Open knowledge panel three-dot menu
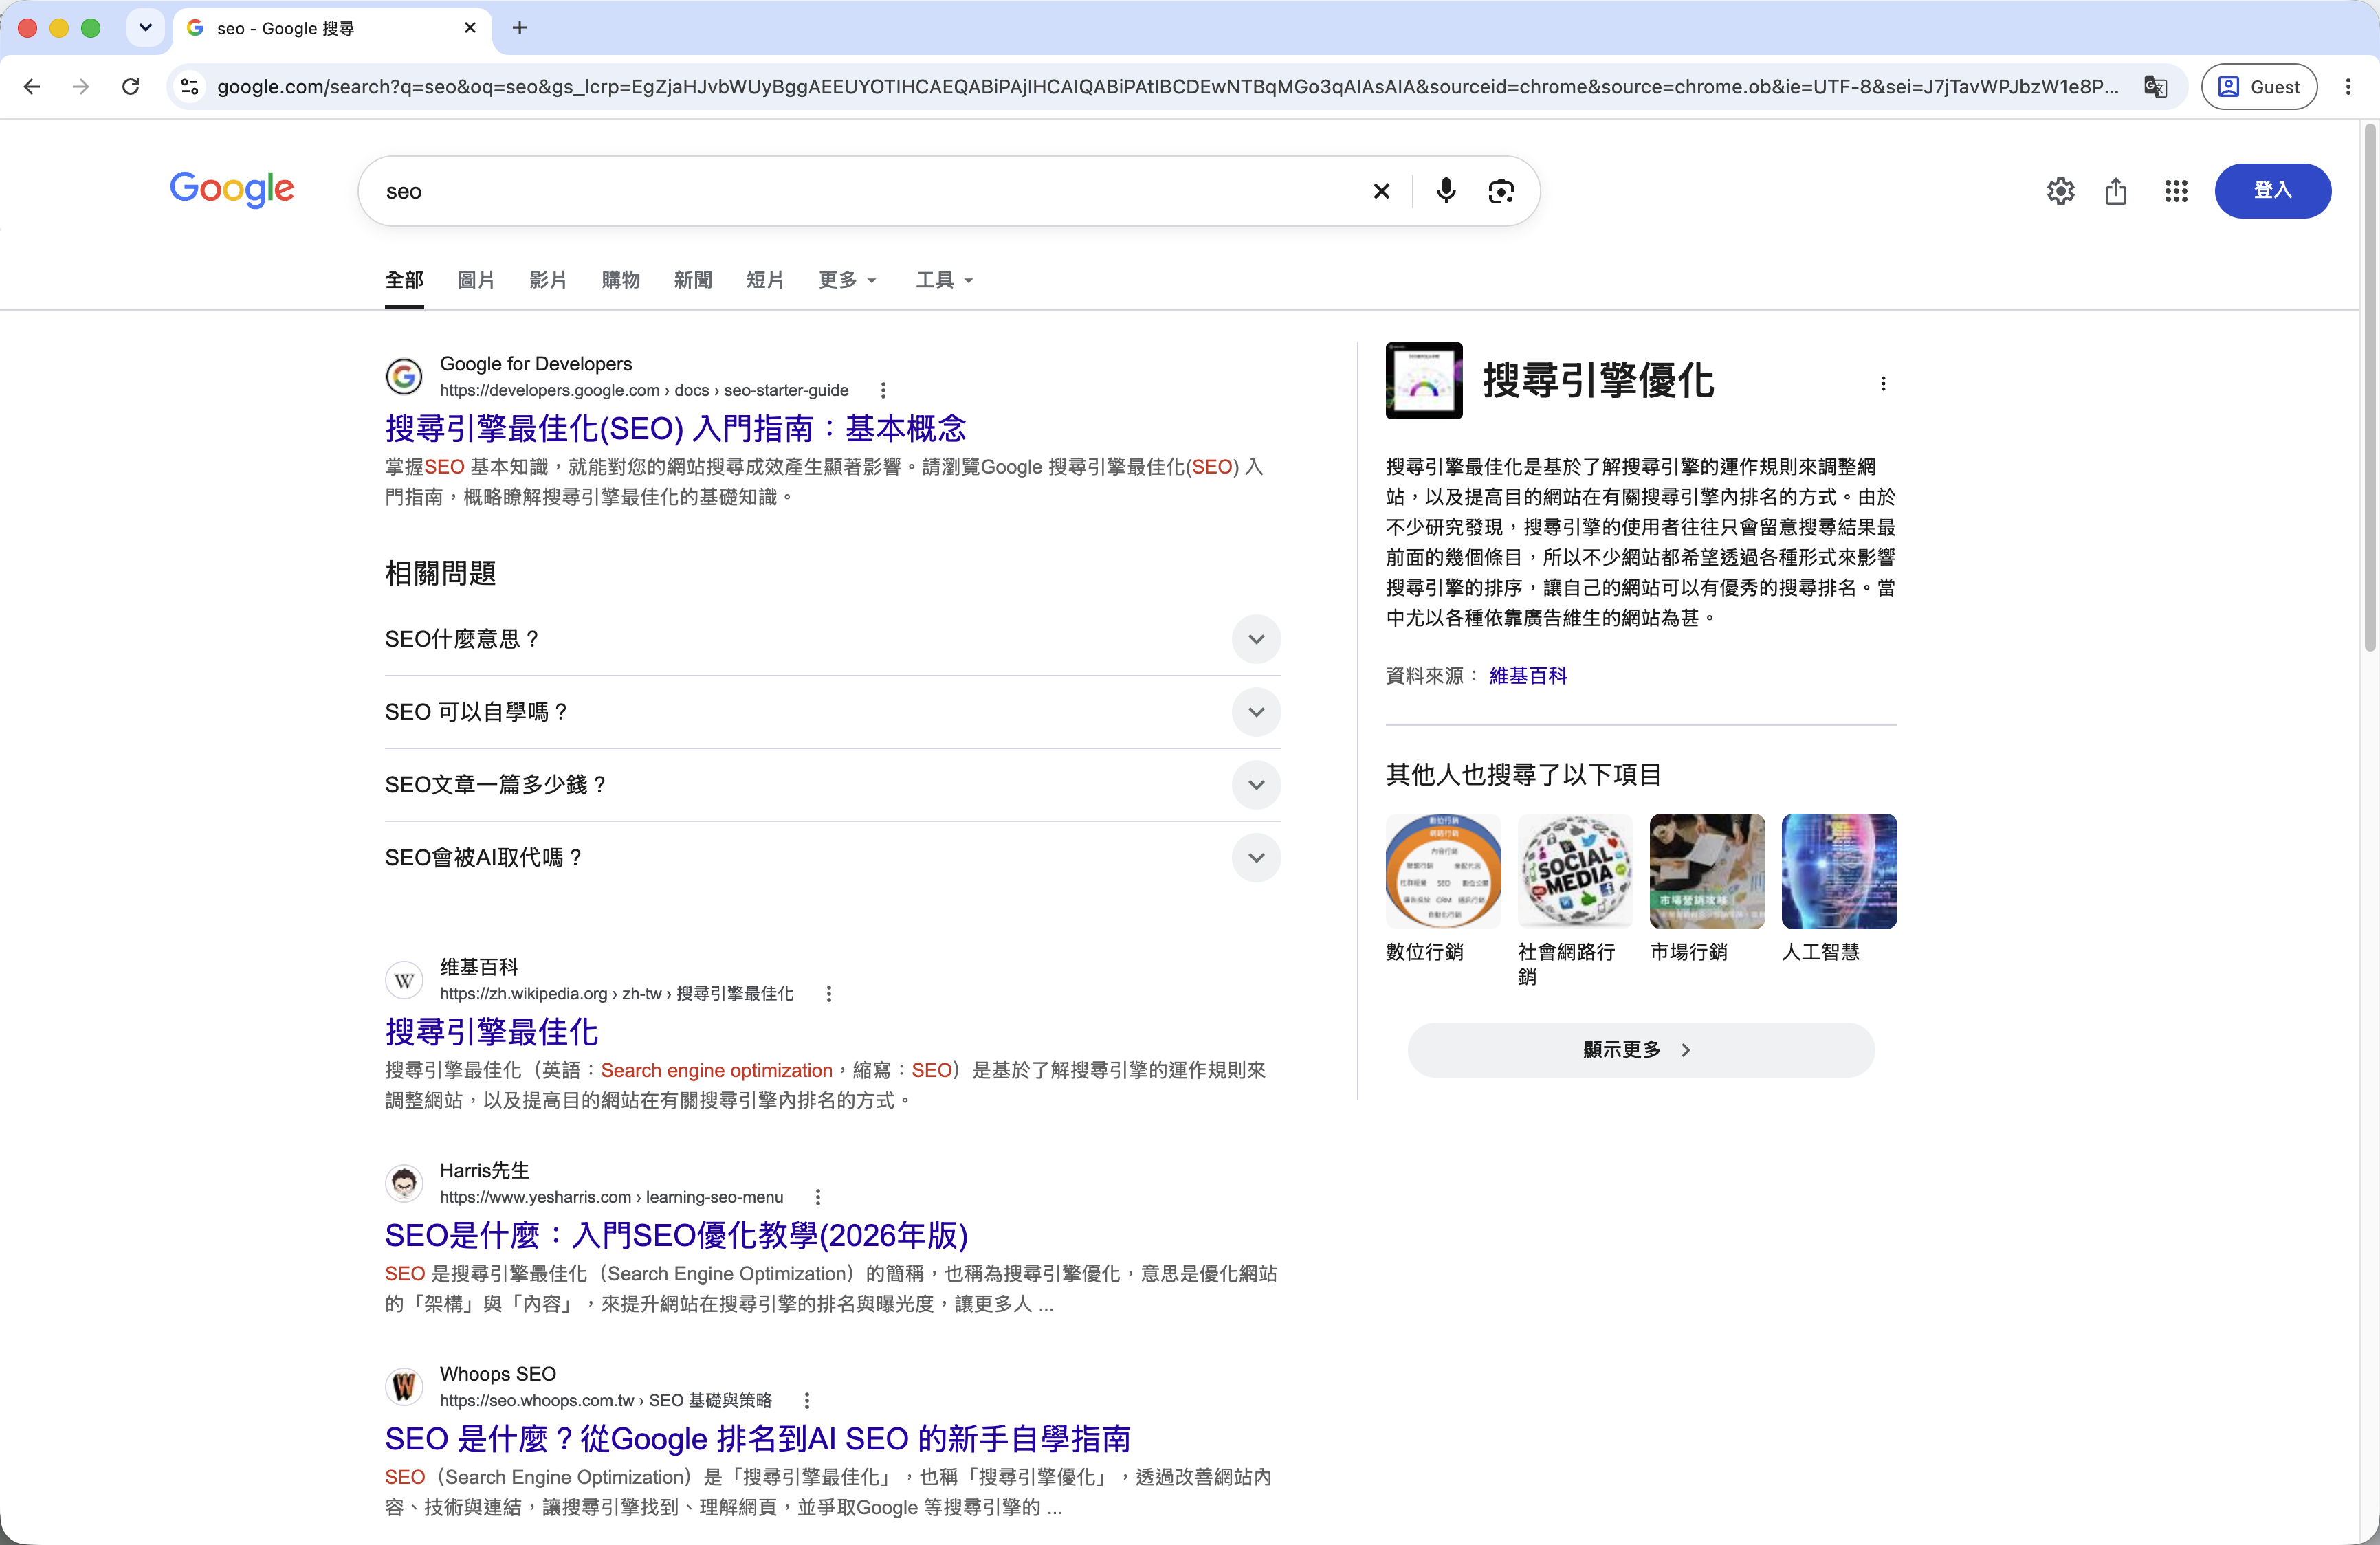The image size is (2380, 1545). click(x=1883, y=383)
